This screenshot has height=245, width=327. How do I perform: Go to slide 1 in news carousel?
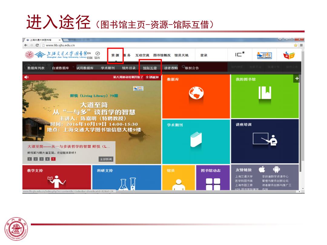click(30, 159)
